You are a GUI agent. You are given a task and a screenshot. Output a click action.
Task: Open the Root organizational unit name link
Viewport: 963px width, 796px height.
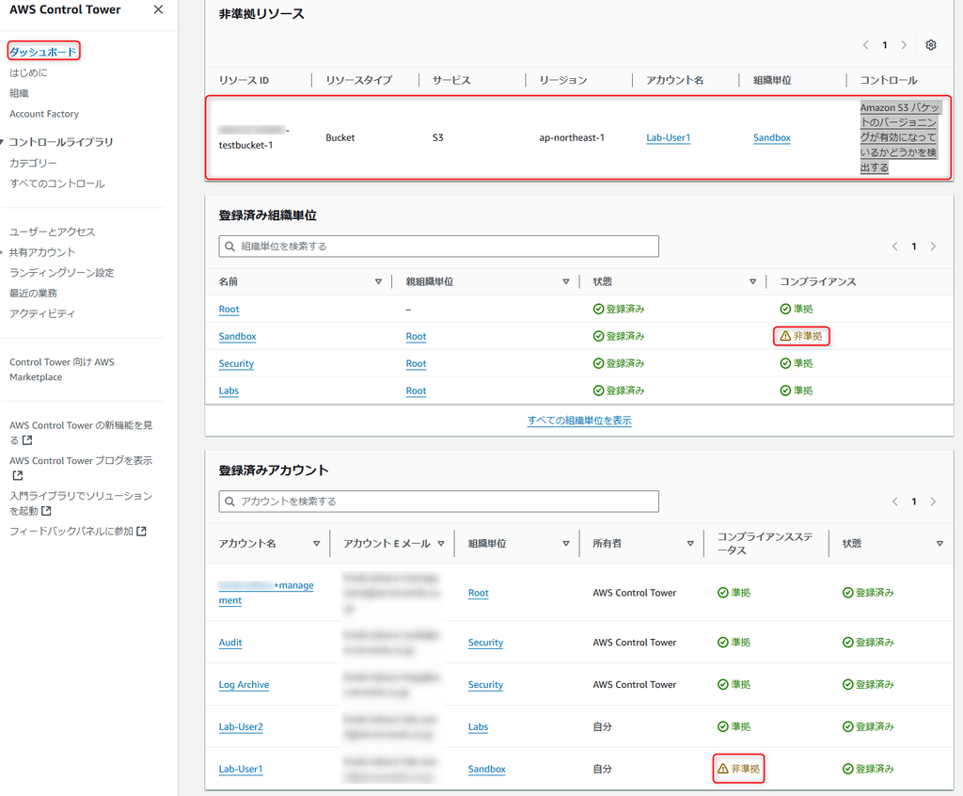(229, 310)
